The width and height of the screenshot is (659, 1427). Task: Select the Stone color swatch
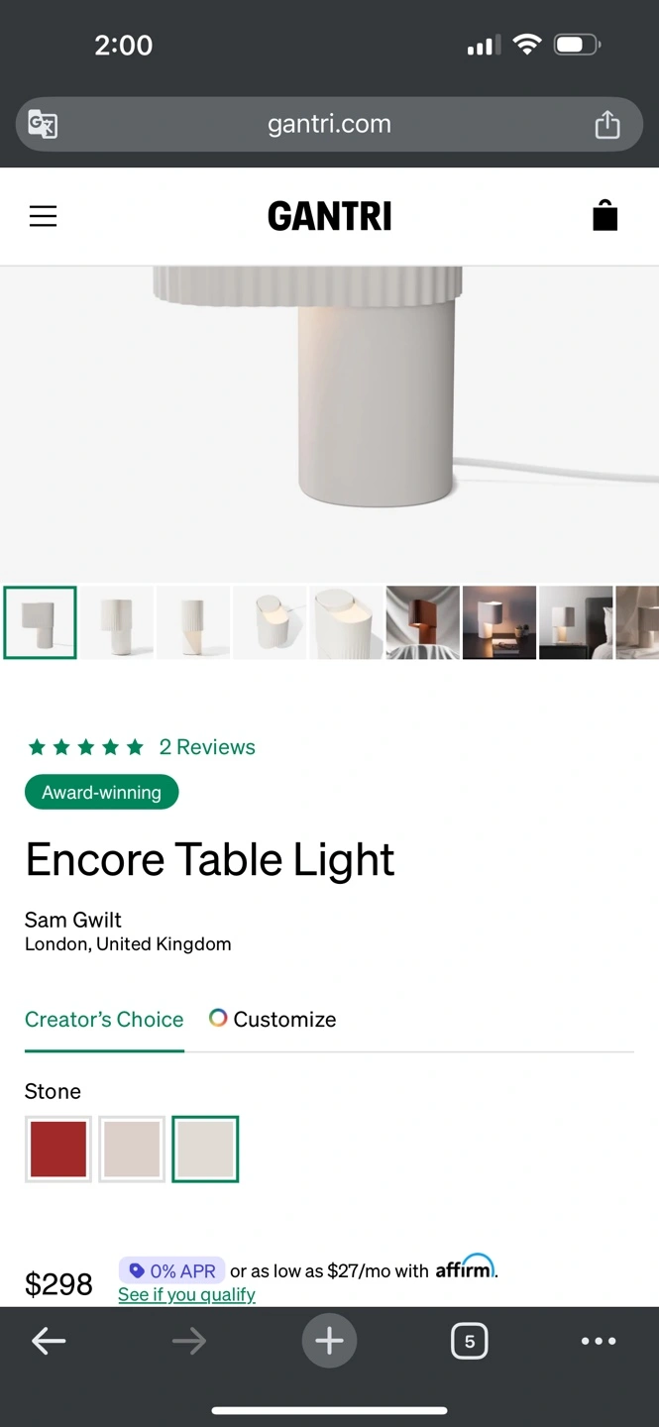[205, 1150]
